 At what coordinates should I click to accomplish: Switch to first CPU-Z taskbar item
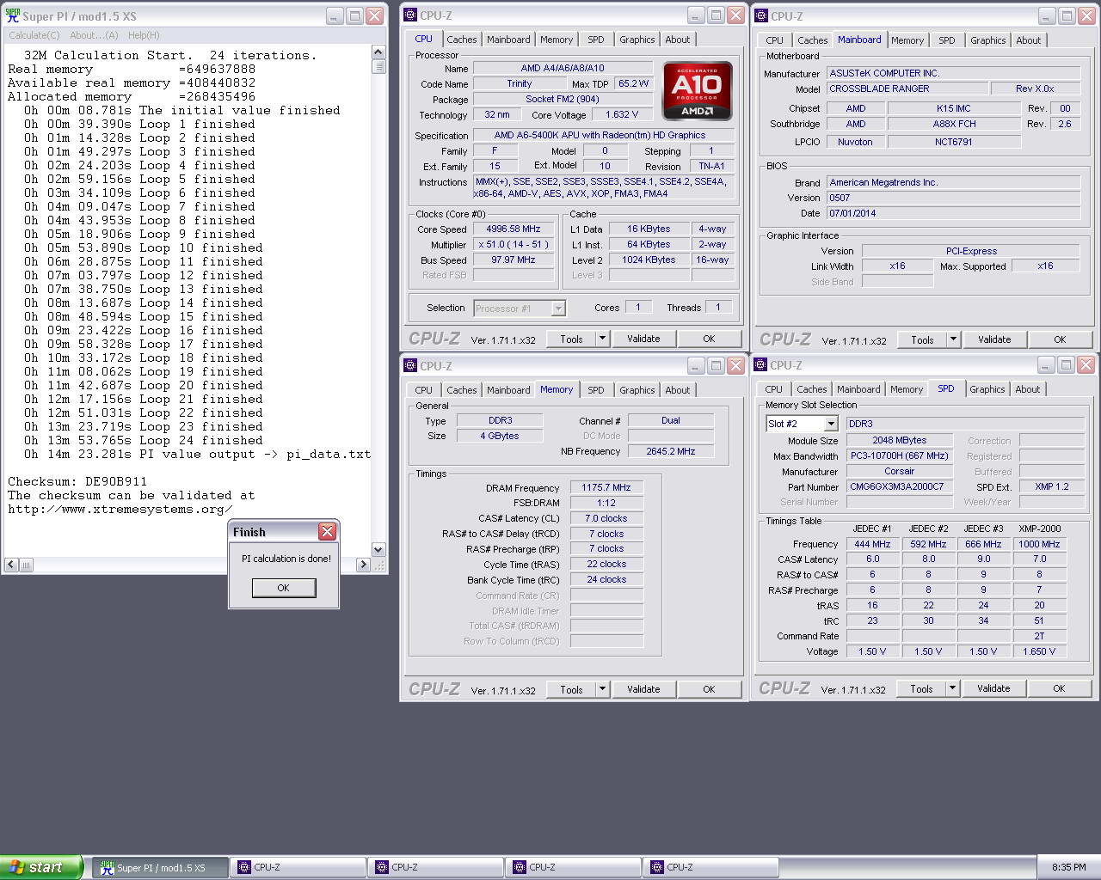pyautogui.click(x=298, y=867)
